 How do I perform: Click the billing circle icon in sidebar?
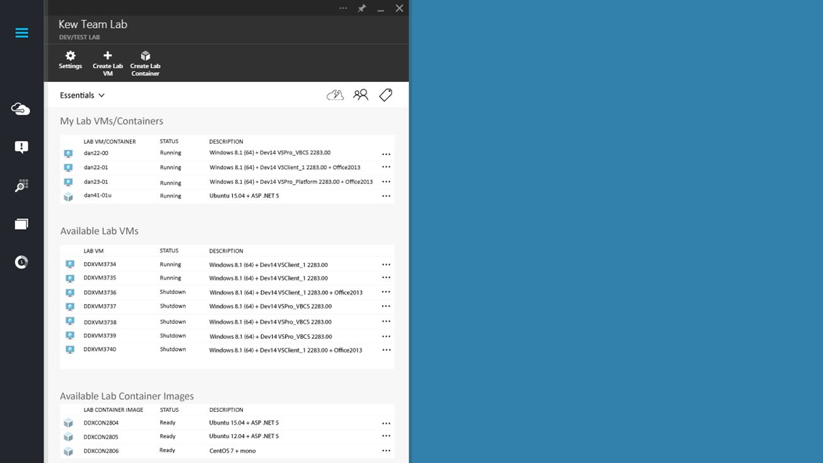pyautogui.click(x=21, y=262)
